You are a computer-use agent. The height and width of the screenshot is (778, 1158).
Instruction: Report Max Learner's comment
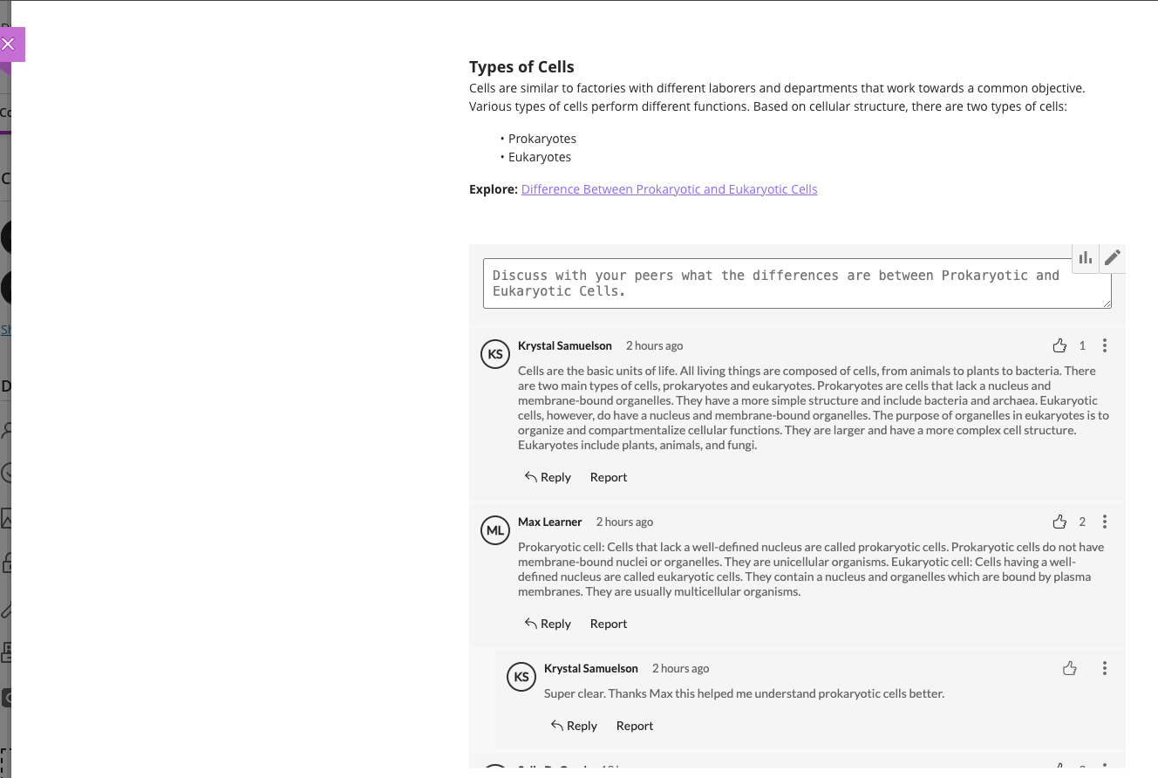click(x=609, y=624)
